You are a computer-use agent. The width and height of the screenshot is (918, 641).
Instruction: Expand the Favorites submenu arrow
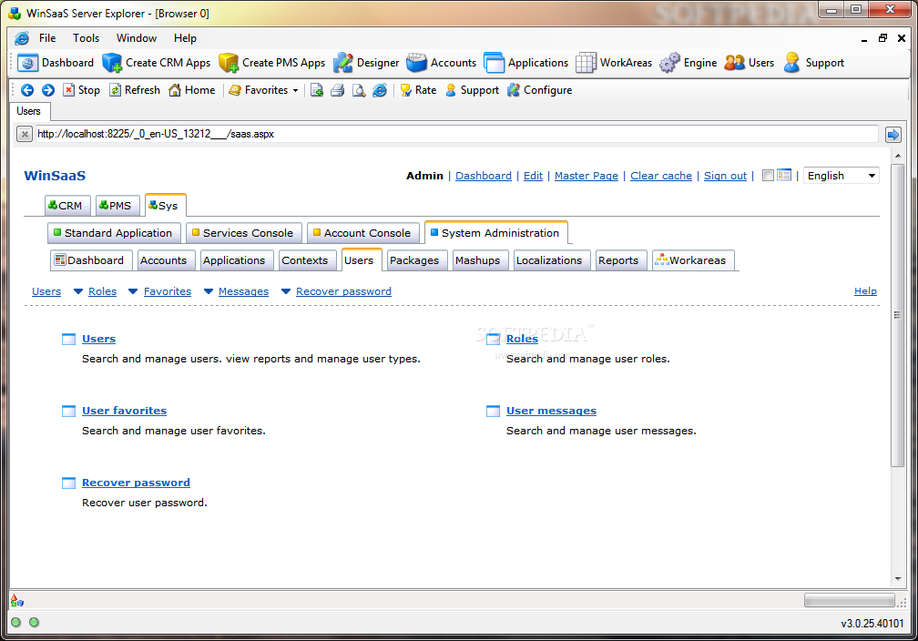[133, 291]
